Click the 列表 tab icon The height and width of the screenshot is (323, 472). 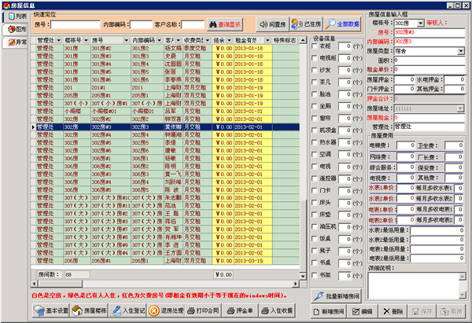pos(12,17)
